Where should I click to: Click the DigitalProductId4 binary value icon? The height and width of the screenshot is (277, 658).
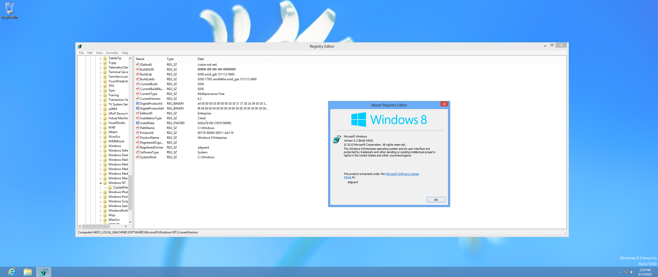138,108
